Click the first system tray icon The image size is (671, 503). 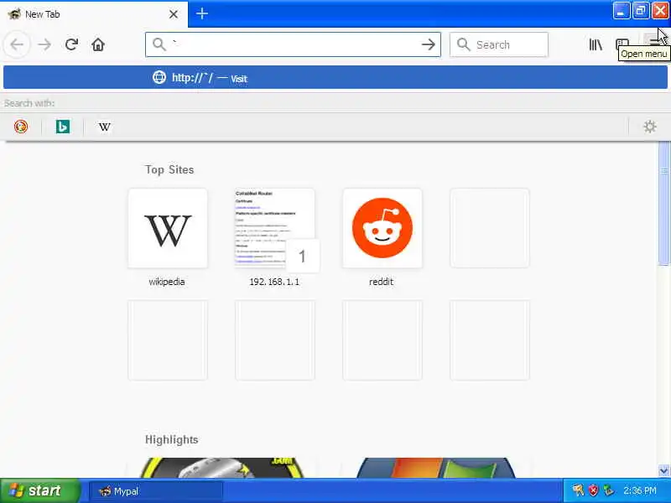579,490
